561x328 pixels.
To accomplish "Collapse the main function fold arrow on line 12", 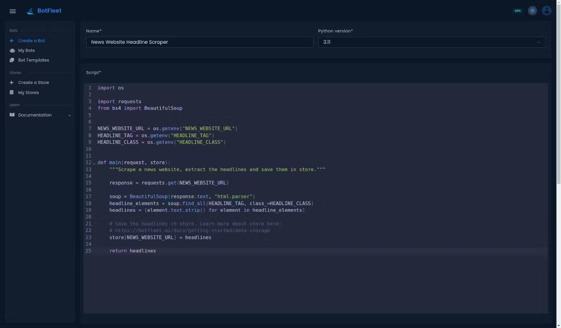I will coord(94,163).
